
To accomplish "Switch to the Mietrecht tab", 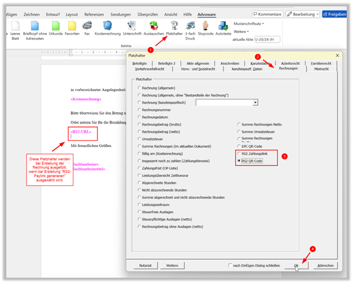I will 321,69.
